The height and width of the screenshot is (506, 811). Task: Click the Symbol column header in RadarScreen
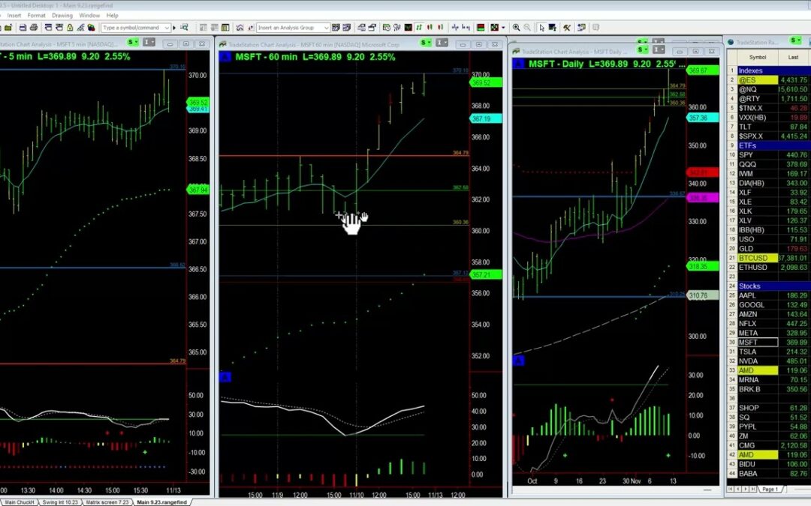pyautogui.click(x=757, y=57)
